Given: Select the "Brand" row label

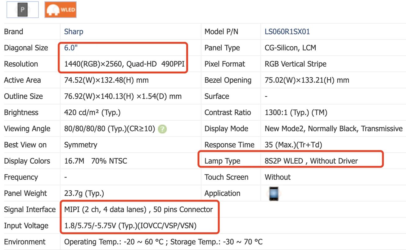Looking at the screenshot, I should [x=14, y=32].
